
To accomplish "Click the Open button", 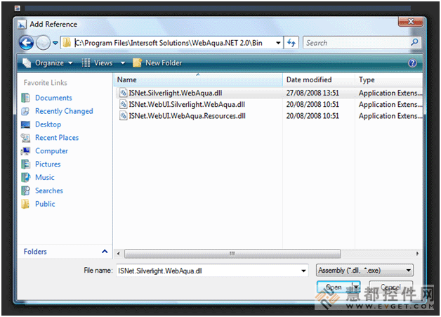I will pos(334,287).
